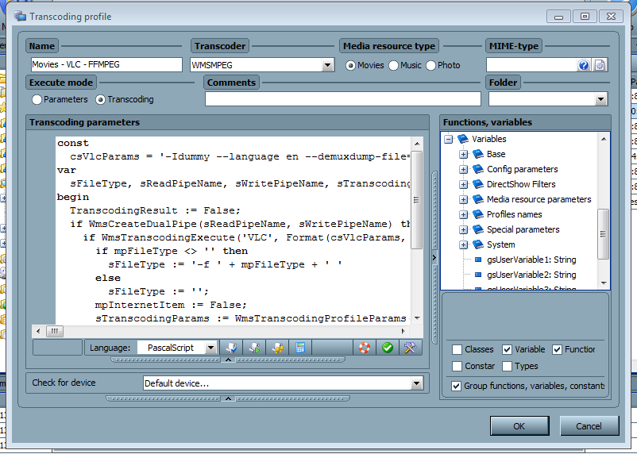Viewport: 637px width, 454px height.
Task: Click the MIME-type input field
Action: [531, 65]
